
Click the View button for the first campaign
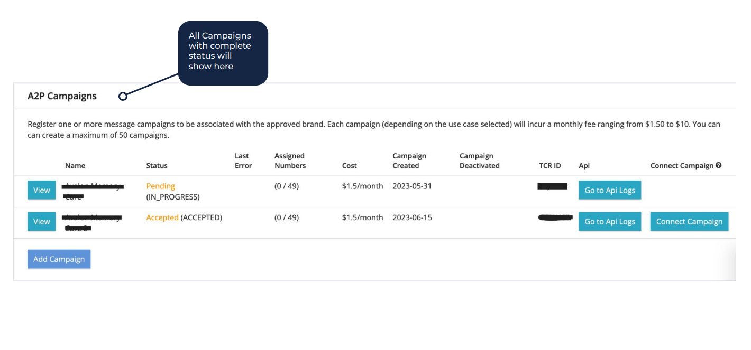tap(41, 190)
